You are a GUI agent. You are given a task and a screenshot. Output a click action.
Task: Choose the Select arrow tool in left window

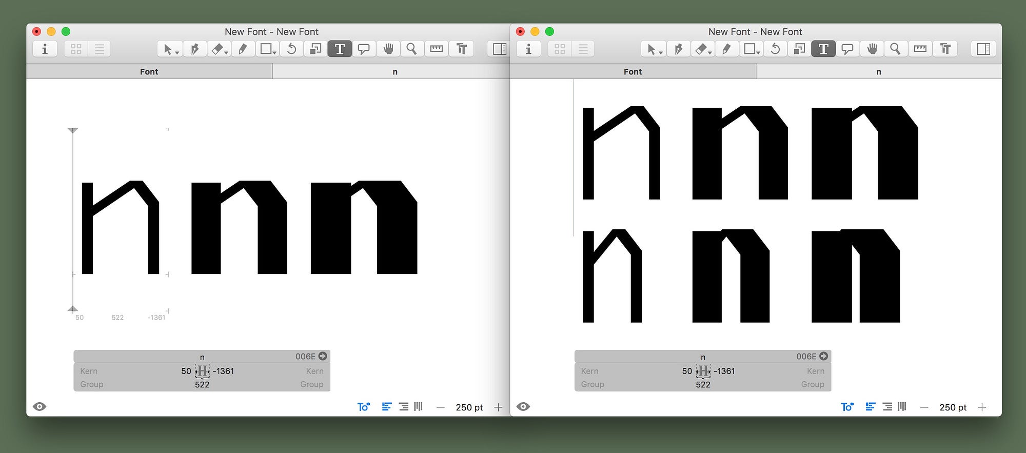point(169,49)
